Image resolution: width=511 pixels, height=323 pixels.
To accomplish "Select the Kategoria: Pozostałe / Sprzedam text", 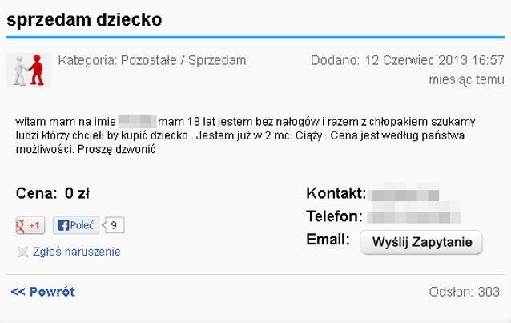I will pyautogui.click(x=152, y=60).
